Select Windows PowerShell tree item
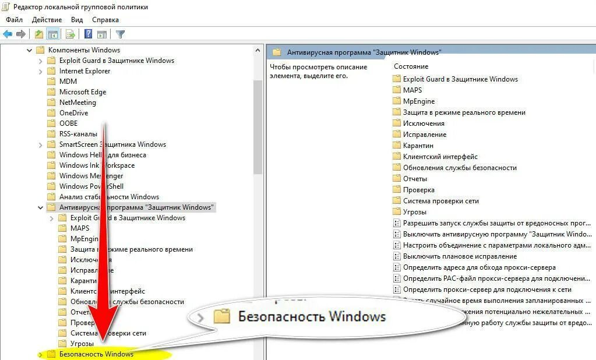Viewport: 596px width, 360px height. (91, 186)
